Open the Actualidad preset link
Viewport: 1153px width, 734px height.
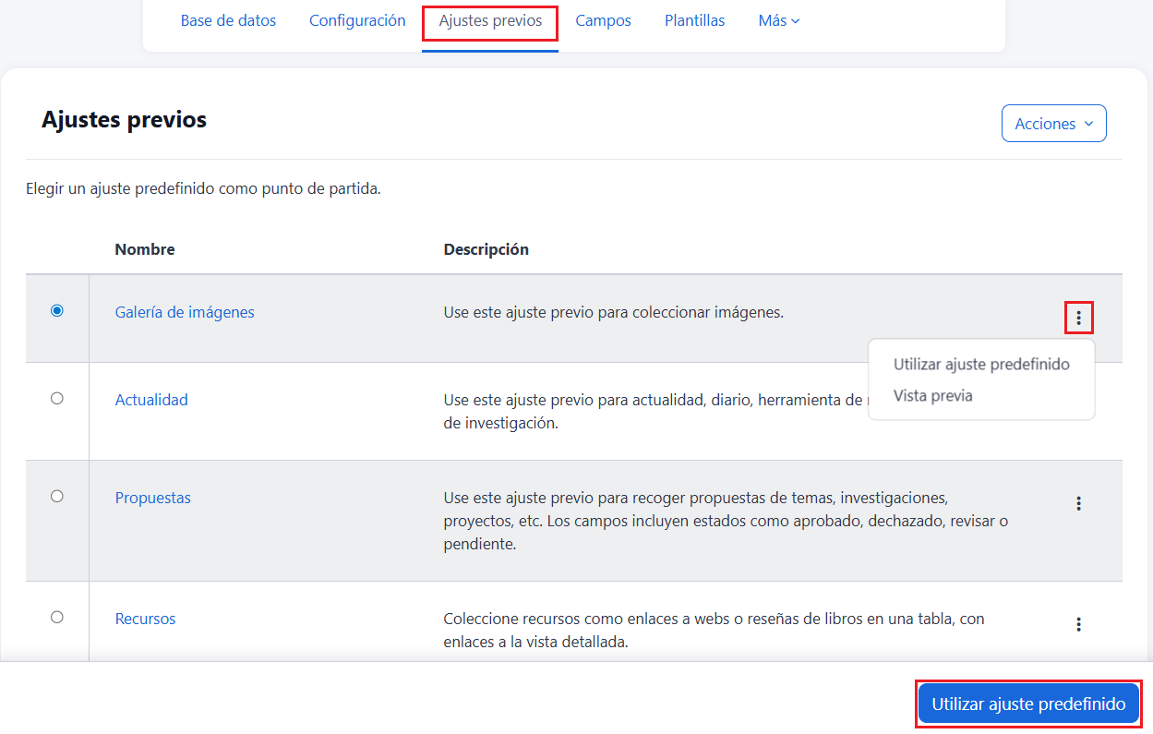151,400
